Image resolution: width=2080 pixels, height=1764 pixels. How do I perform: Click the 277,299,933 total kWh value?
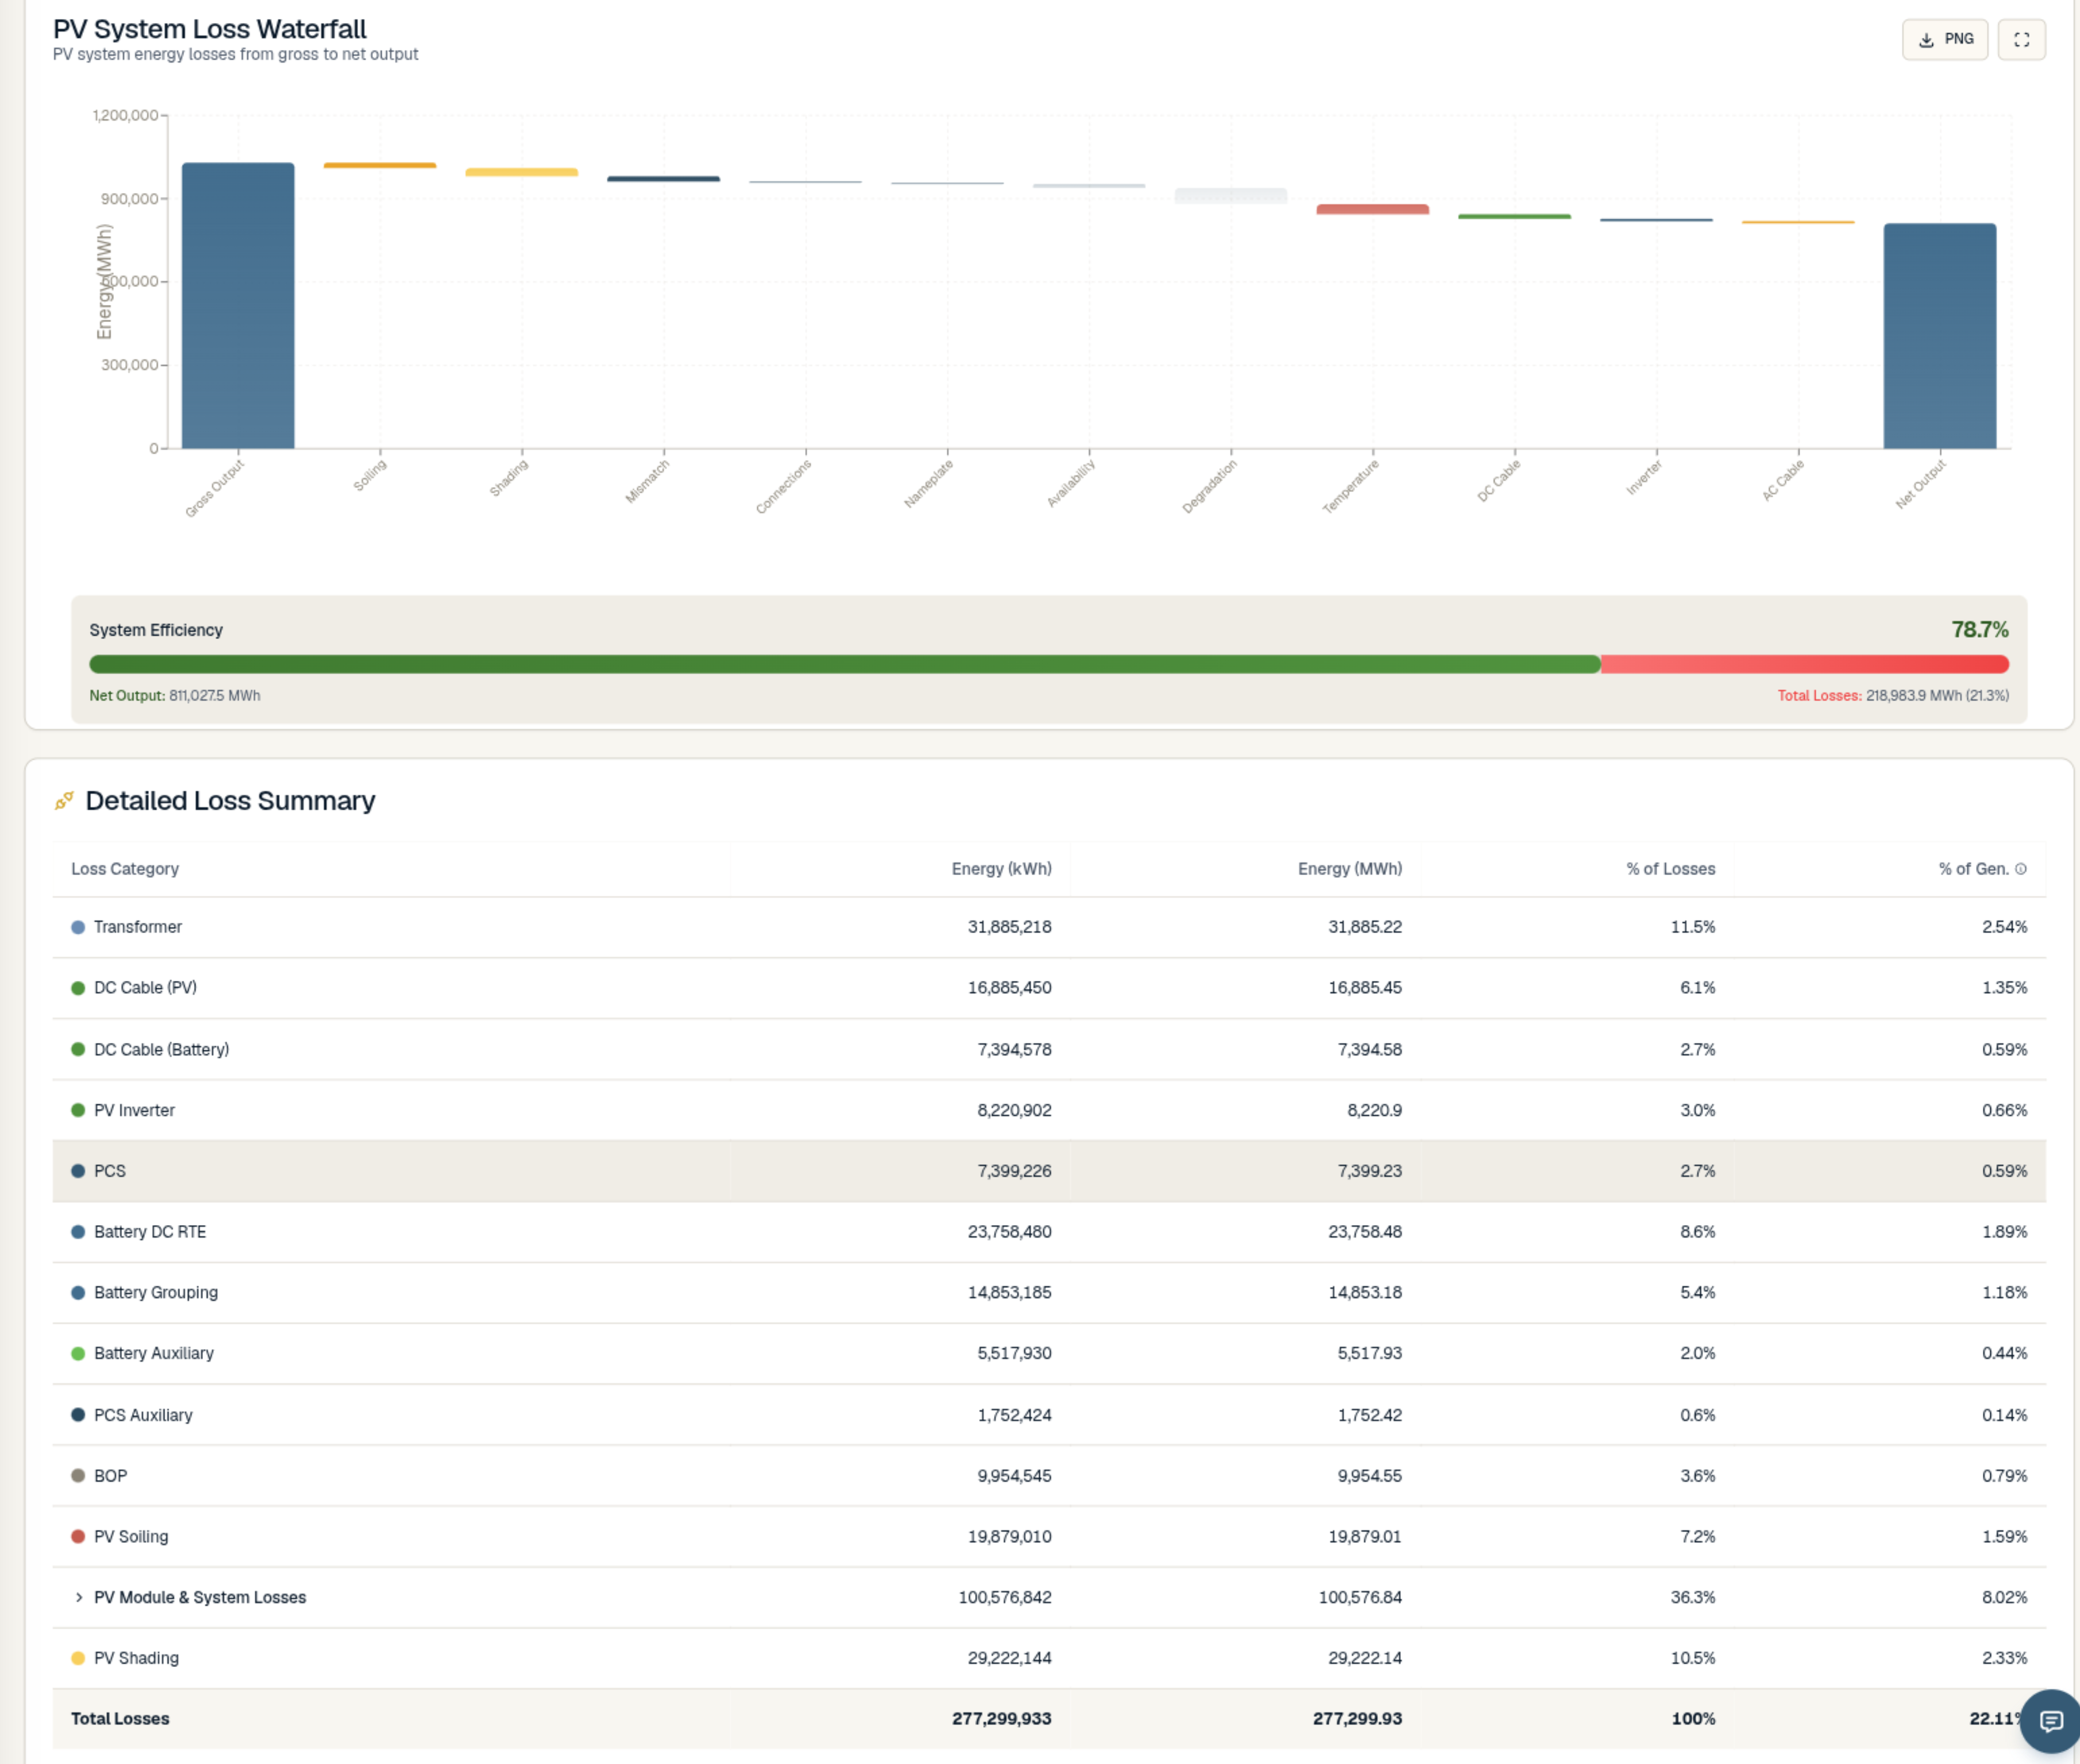pyautogui.click(x=1001, y=1718)
